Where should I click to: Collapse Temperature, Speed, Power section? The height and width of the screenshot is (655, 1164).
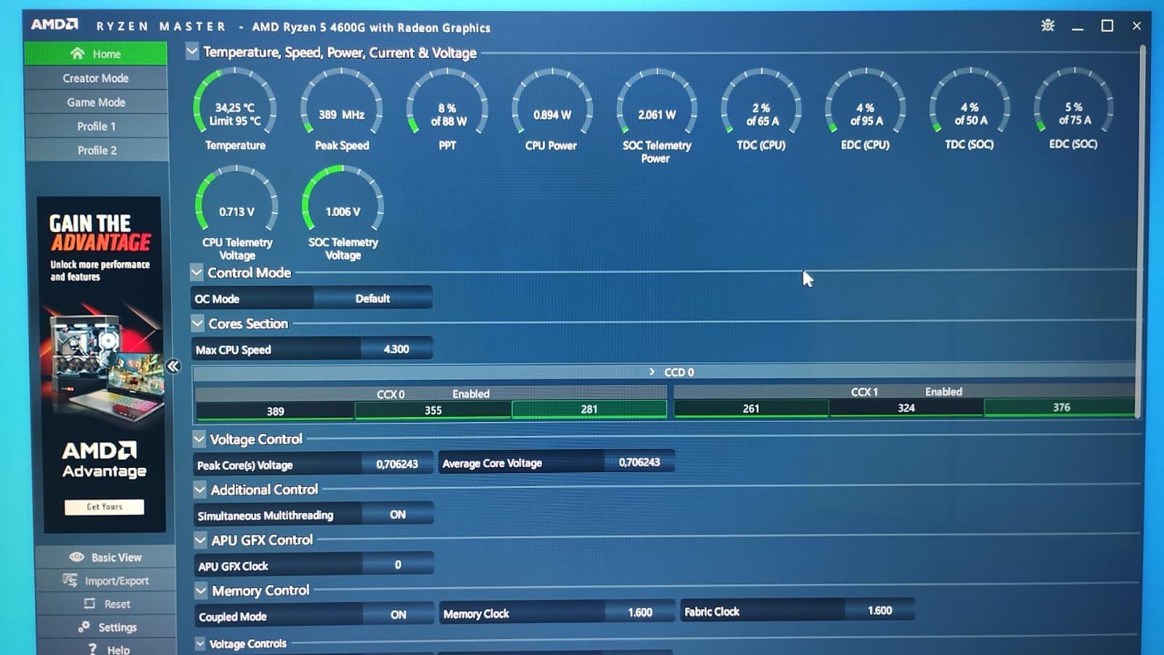[192, 52]
